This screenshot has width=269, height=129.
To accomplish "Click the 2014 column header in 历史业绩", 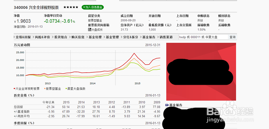I will [81, 103].
